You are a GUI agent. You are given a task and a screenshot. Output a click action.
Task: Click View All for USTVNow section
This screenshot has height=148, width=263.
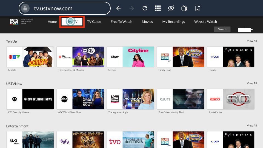pyautogui.click(x=252, y=83)
